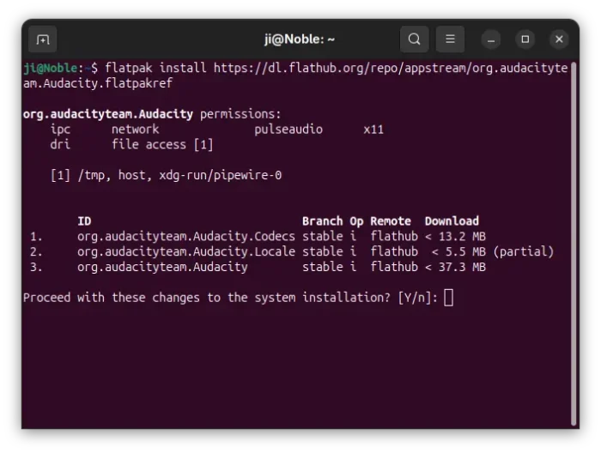Click the Branch column header

322,220
